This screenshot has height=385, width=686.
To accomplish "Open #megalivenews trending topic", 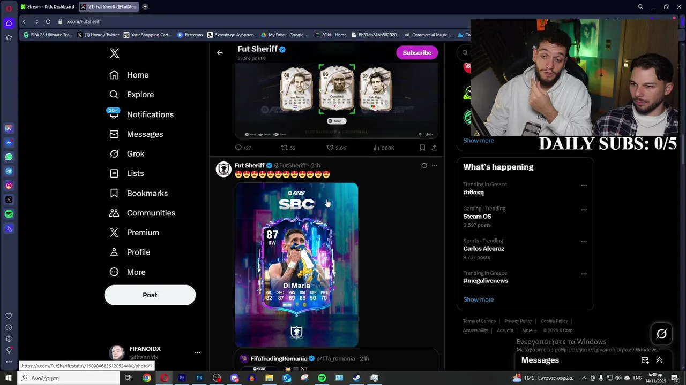I will tap(486, 281).
